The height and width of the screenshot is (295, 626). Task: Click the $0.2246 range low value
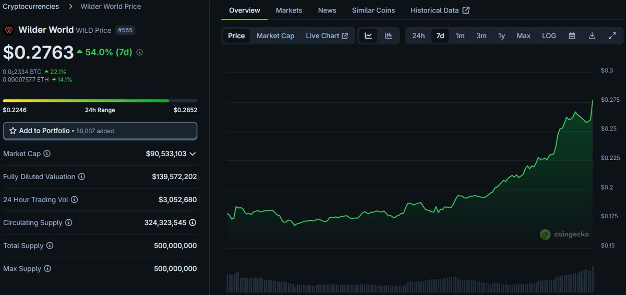[15, 110]
